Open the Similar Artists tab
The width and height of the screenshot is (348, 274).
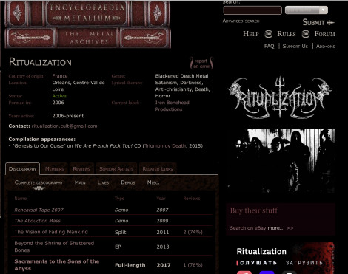pyautogui.click(x=116, y=169)
